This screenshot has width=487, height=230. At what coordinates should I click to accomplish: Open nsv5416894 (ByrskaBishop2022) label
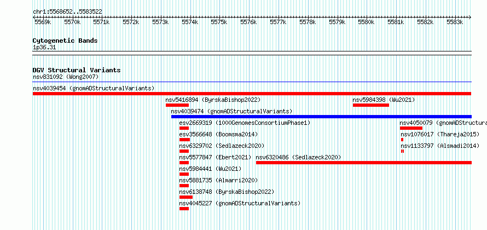(x=213, y=100)
